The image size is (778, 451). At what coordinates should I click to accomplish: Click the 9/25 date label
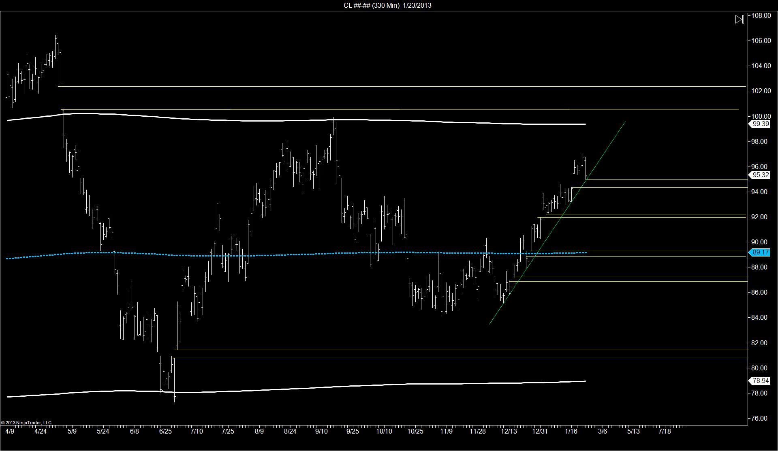point(353,431)
